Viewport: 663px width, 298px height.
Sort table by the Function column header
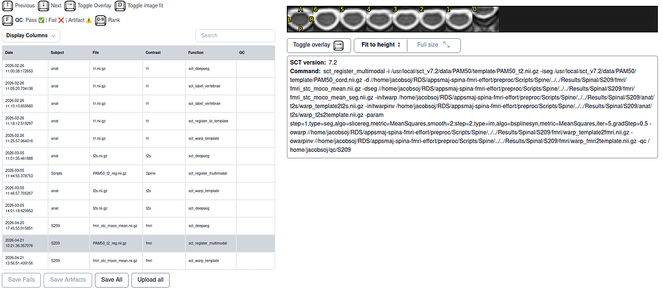(x=196, y=52)
